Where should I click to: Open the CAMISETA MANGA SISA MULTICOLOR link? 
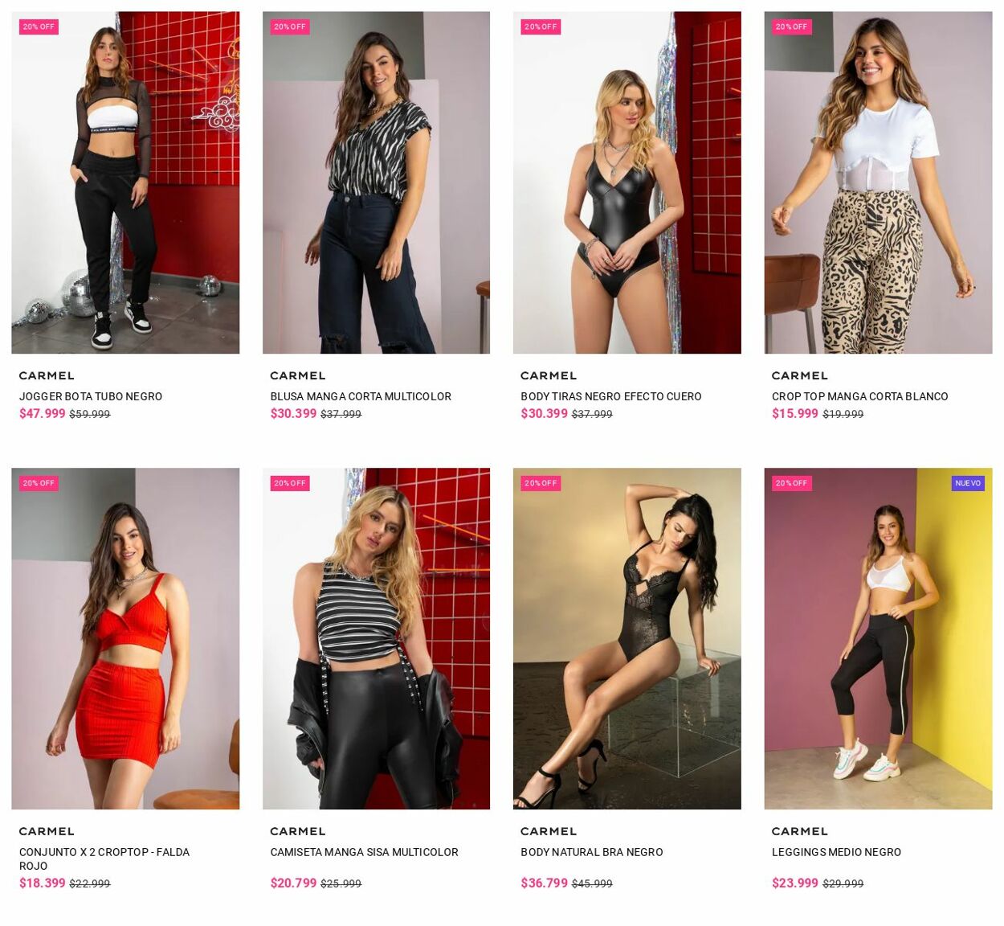click(x=364, y=852)
